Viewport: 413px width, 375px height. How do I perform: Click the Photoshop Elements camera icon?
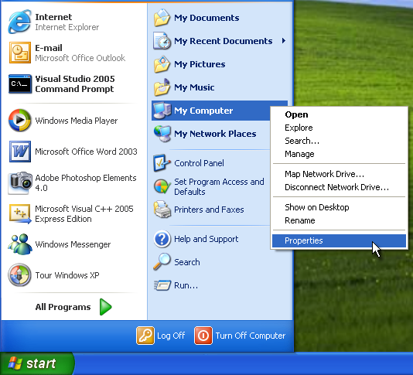point(20,182)
